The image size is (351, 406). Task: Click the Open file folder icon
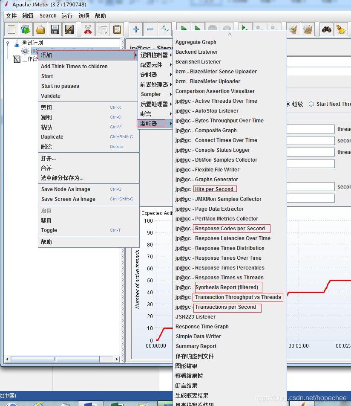pos(40,29)
